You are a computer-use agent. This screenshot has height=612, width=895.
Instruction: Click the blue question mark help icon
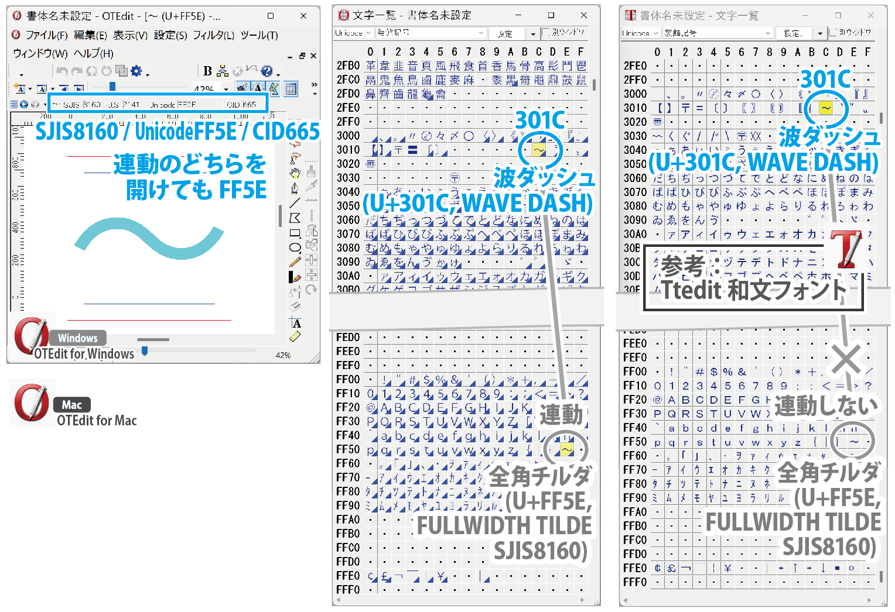267,71
